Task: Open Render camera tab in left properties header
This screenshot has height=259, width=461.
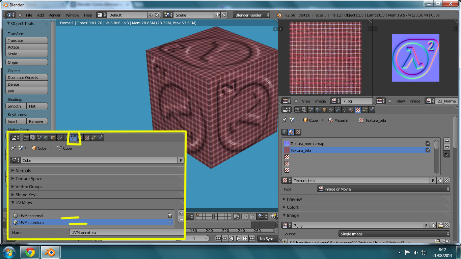Action: pos(26,138)
